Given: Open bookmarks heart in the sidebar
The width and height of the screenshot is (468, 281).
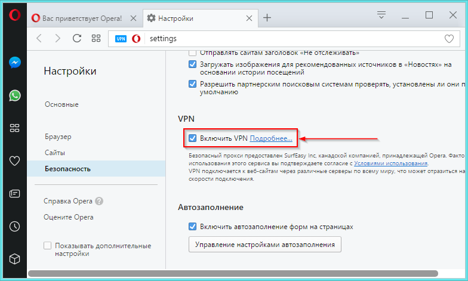Looking at the screenshot, I should pyautogui.click(x=14, y=161).
